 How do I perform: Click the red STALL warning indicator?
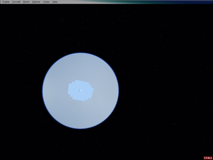pos(208,158)
